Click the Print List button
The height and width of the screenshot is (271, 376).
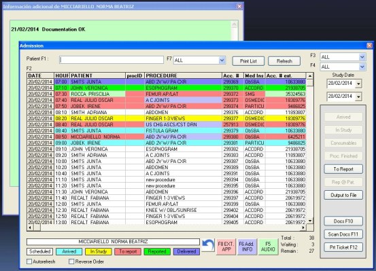point(248,61)
